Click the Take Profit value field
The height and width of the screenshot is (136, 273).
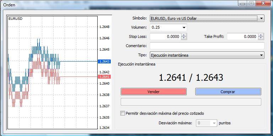click(242, 36)
